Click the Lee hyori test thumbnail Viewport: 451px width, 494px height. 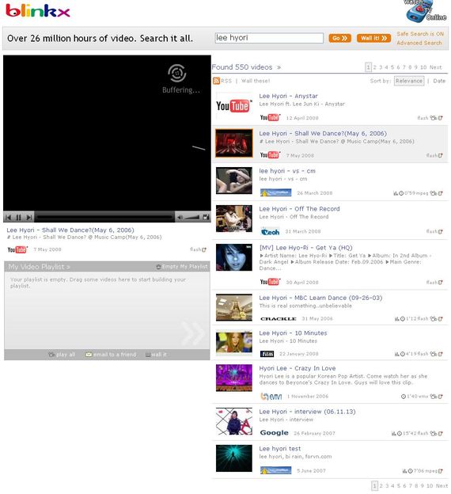[x=234, y=458]
